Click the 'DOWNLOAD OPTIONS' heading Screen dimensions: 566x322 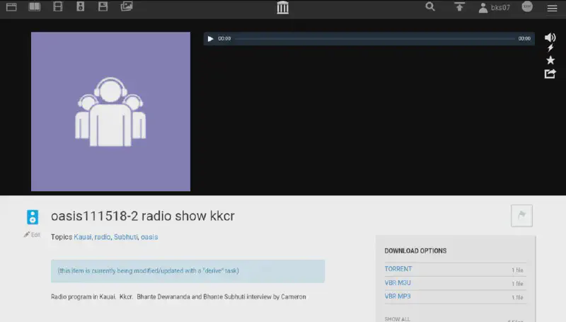pyautogui.click(x=415, y=251)
